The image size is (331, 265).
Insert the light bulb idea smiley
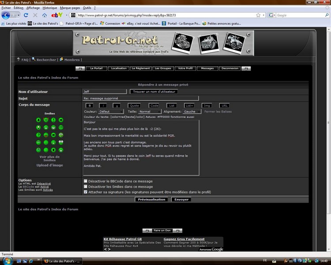point(38,128)
